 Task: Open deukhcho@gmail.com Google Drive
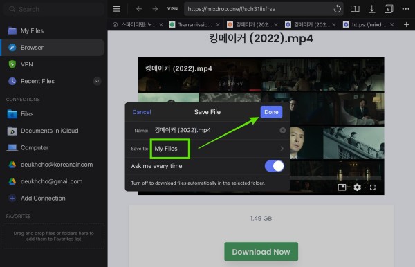point(53,181)
